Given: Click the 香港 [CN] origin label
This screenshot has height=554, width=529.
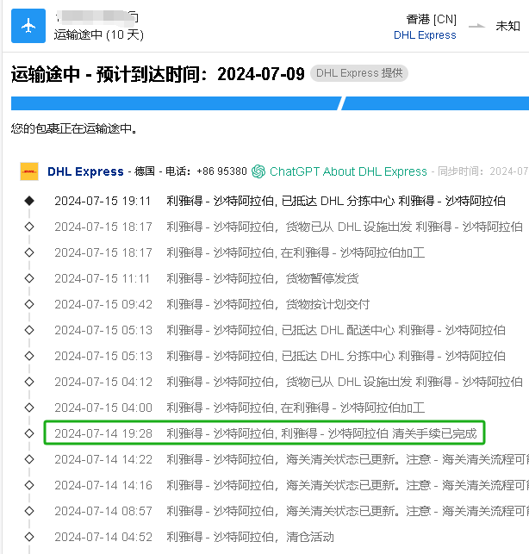Looking at the screenshot, I should coord(431,19).
